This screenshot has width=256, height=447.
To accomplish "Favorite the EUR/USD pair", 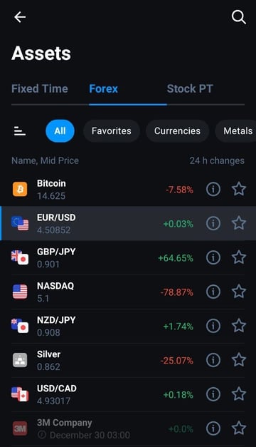I will tap(239, 223).
